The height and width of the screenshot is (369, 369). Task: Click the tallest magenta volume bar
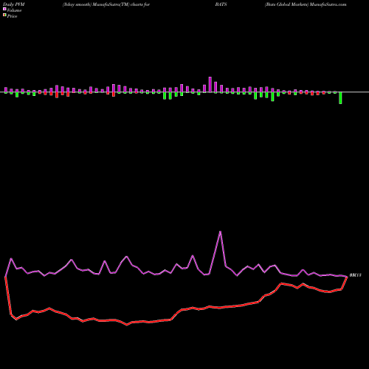[210, 85]
